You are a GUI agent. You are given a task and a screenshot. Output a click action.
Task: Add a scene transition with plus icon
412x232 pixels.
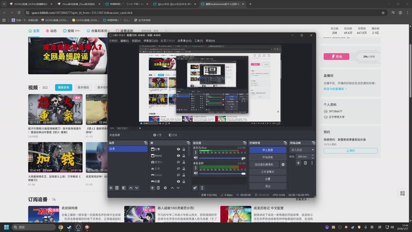pyautogui.click(x=298, y=163)
